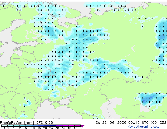Click the 25–30 mm dark navy legend box
This screenshot has width=167, height=129.
point(53,126)
